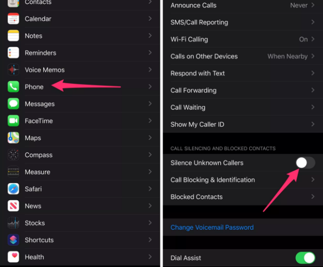
Task: Click the chevron beside Phone row
Action: (x=150, y=87)
